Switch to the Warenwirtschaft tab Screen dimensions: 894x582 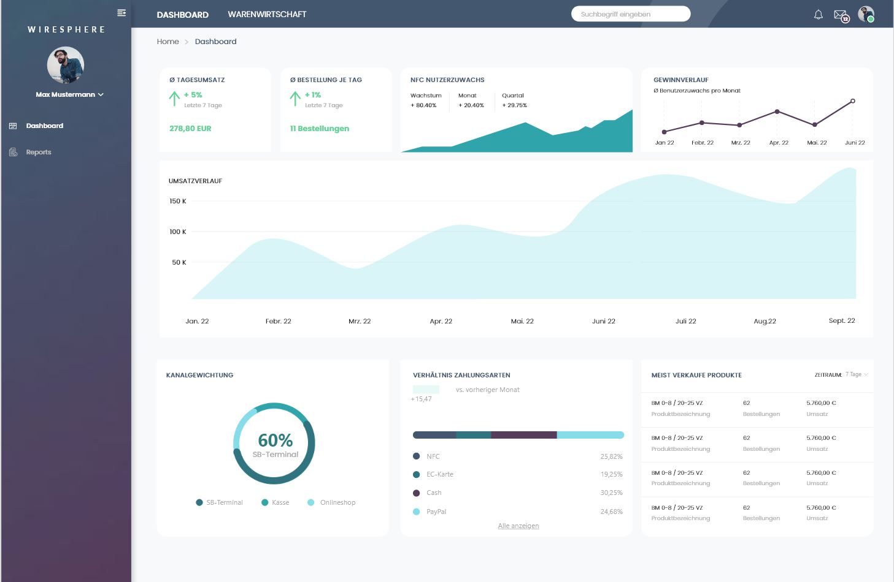[267, 15]
